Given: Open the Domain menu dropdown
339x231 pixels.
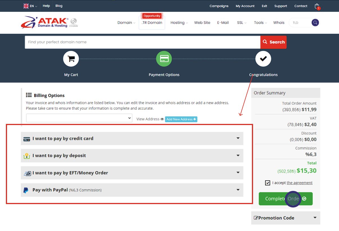Looking at the screenshot, I should [126, 23].
